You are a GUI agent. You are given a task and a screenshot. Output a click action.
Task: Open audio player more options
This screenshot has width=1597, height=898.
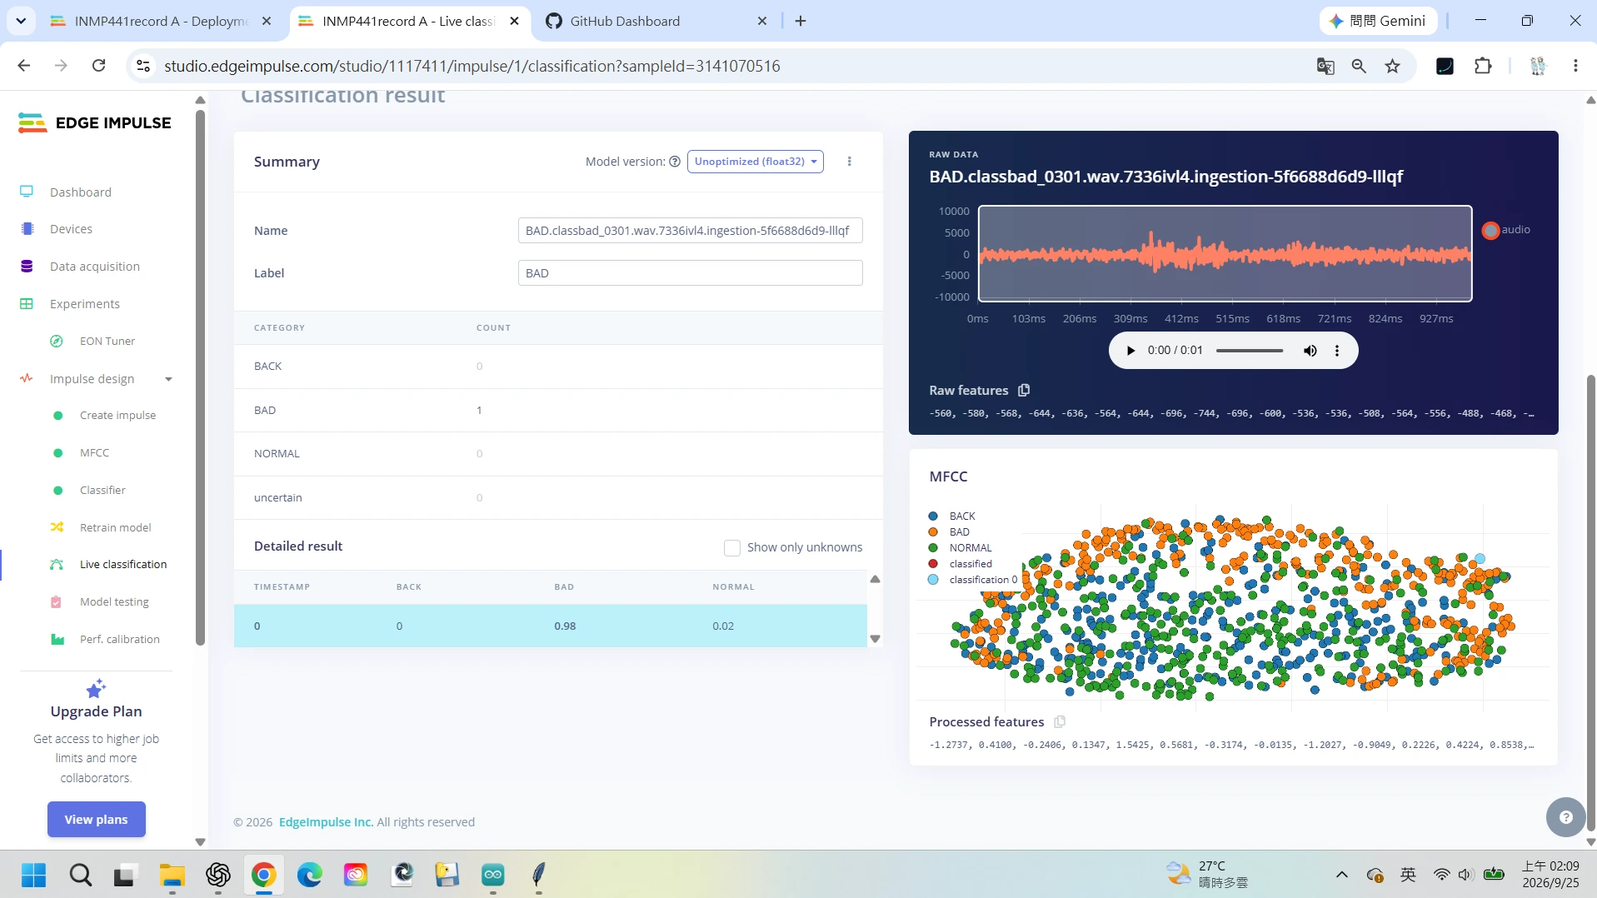(1337, 351)
